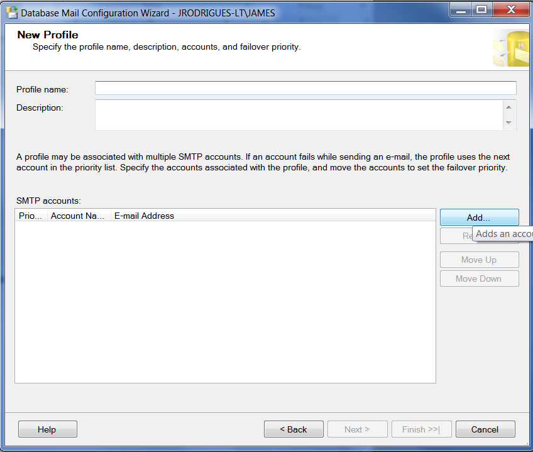Click the Database Mail wizard title bar icon
Image resolution: width=533 pixels, height=452 pixels.
point(11,13)
